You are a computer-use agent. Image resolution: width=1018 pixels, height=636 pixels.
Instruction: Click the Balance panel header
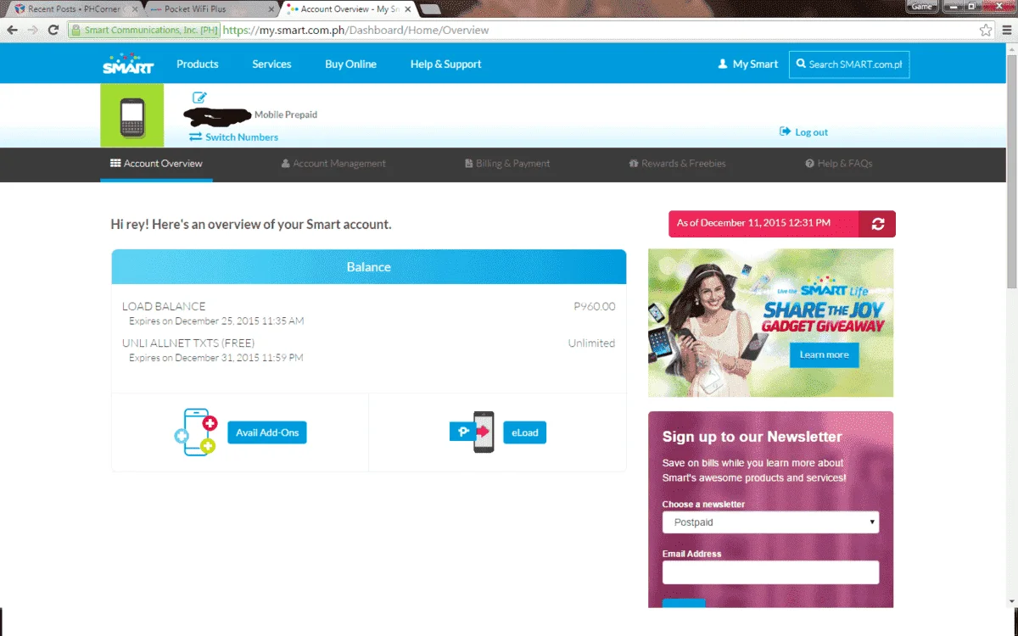(x=369, y=266)
